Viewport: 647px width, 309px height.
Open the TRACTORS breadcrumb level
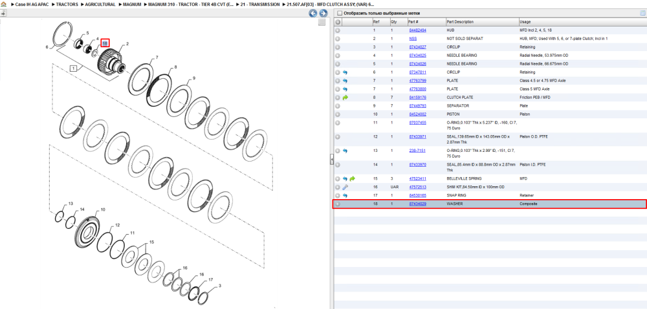pyautogui.click(x=67, y=4)
